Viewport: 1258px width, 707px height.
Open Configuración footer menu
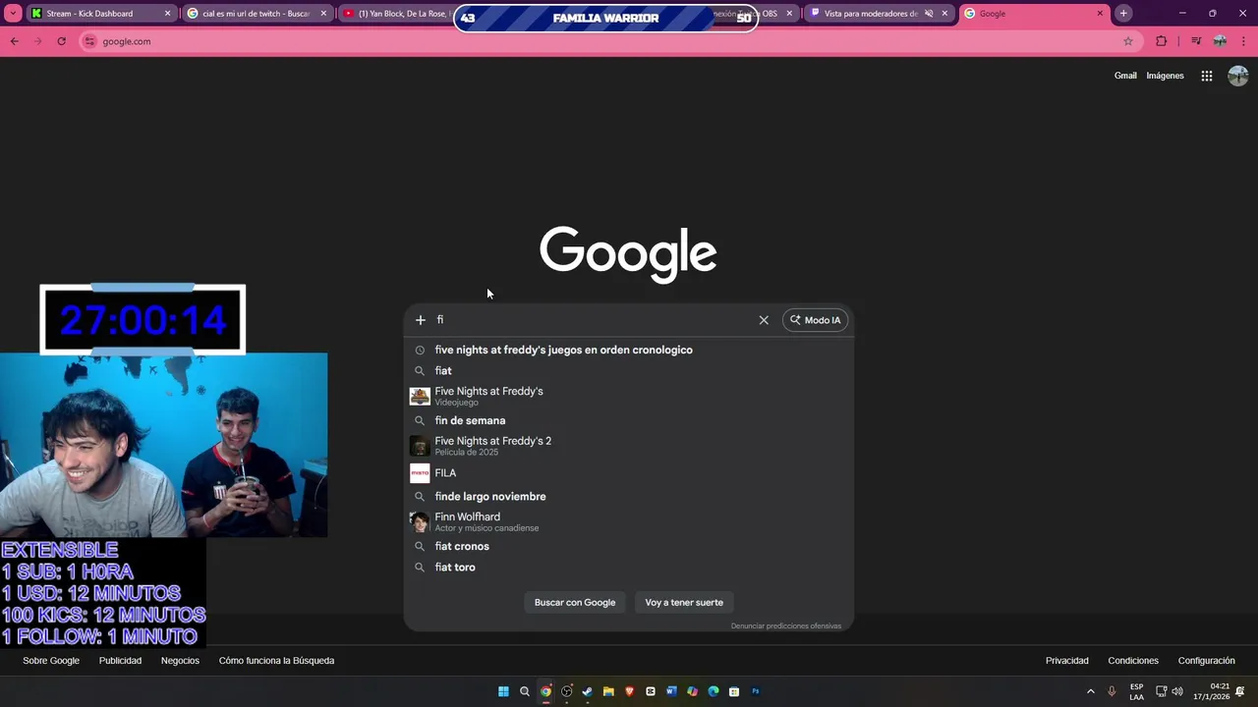[1206, 661]
